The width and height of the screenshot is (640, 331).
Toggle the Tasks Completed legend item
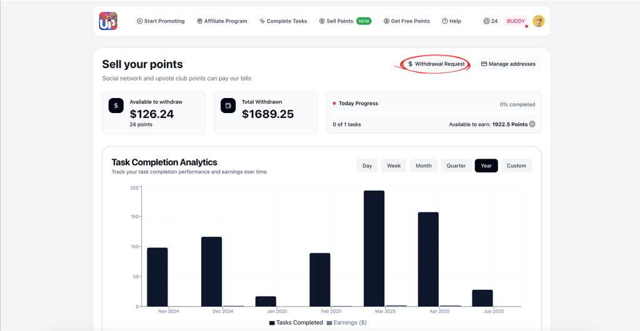296,322
